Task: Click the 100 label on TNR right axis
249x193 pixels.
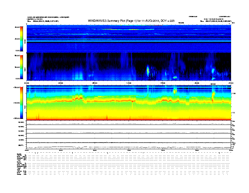Action: tap(234, 93)
